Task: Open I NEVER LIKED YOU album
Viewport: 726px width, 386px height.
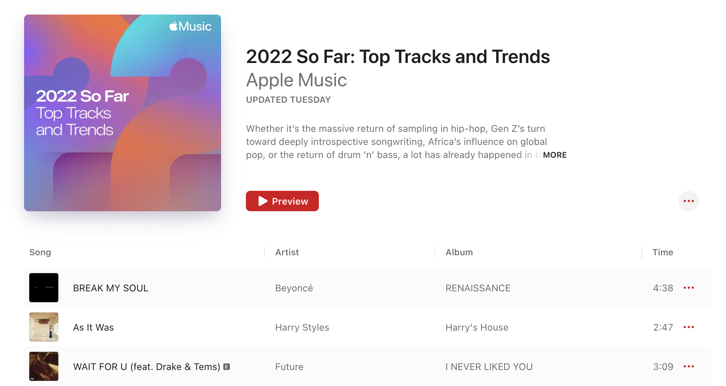Action: click(x=489, y=367)
